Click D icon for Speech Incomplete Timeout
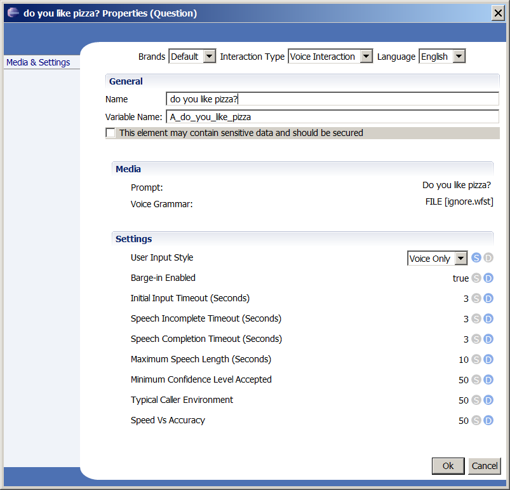This screenshot has width=510, height=490. click(x=488, y=319)
